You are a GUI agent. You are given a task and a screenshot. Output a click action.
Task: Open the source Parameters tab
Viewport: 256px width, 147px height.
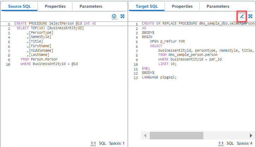(91, 6)
